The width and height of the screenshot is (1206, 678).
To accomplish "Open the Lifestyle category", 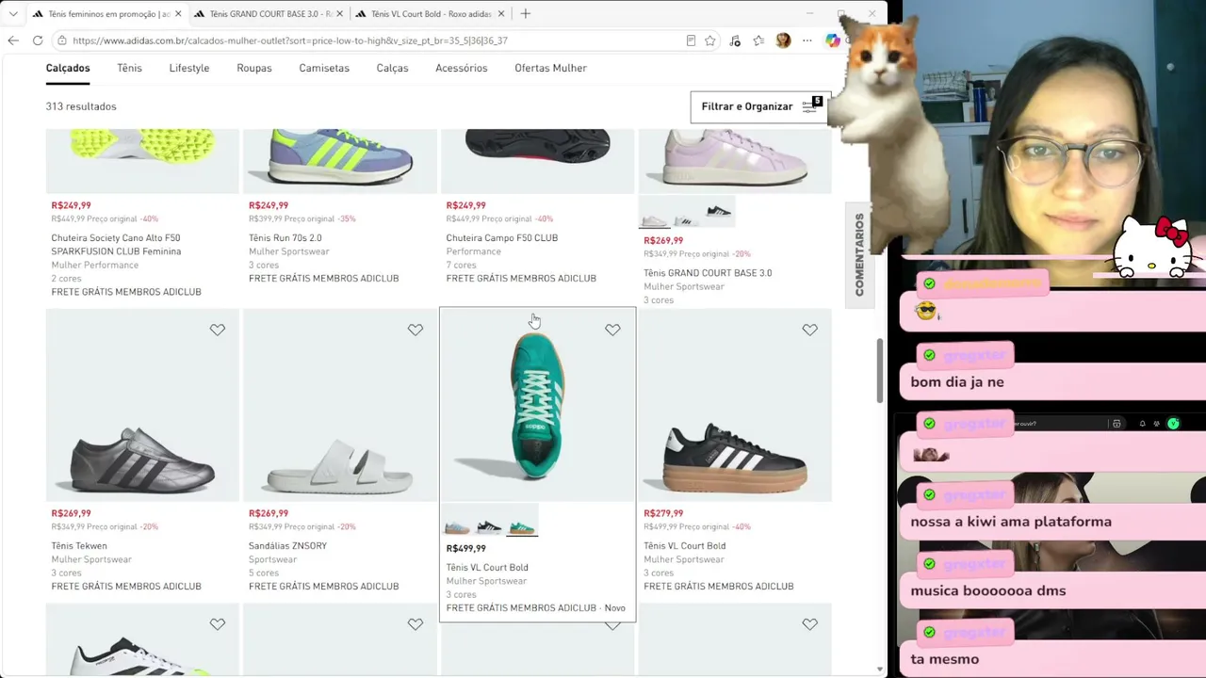I will tap(189, 68).
